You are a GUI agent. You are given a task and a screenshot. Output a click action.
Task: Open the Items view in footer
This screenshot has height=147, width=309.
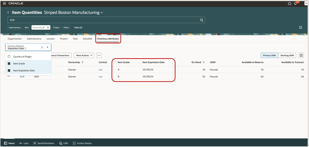pyautogui.click(x=9, y=143)
